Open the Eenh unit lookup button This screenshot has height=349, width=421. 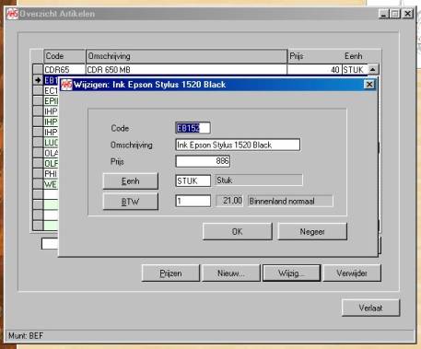click(131, 181)
